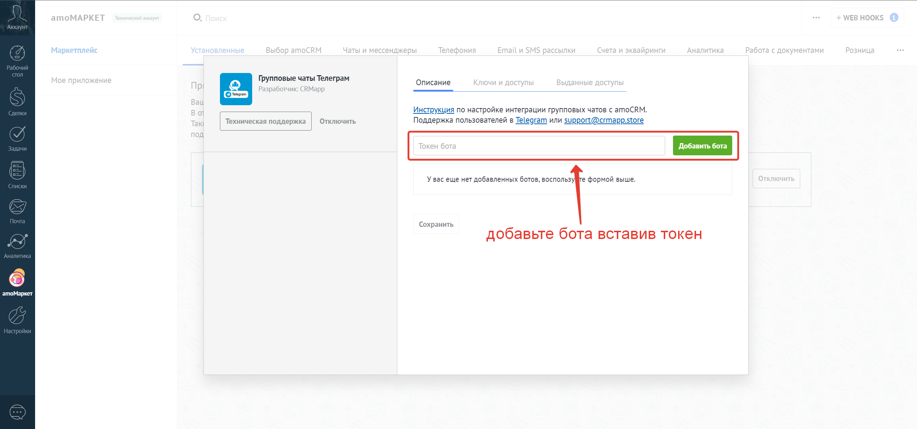Click the Добавить бота button
This screenshot has width=917, height=429.
702,146
